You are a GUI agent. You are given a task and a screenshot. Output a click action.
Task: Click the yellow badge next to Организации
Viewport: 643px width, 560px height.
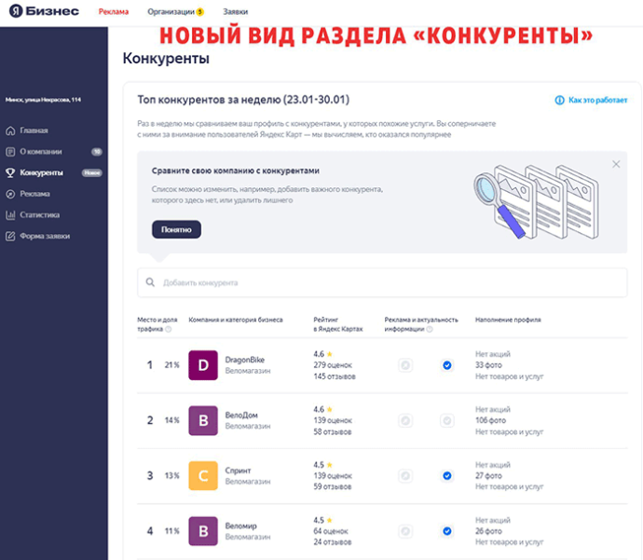[200, 12]
